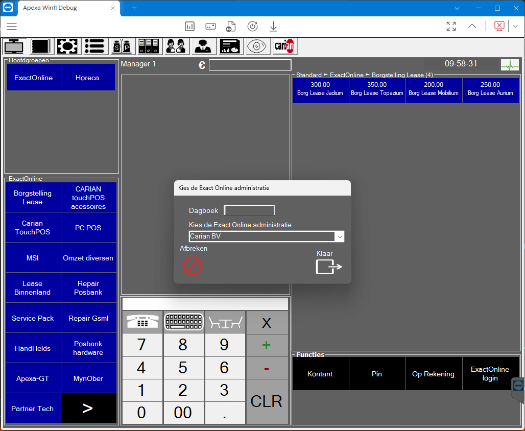
Task: Pay with Pin function
Action: tap(377, 373)
